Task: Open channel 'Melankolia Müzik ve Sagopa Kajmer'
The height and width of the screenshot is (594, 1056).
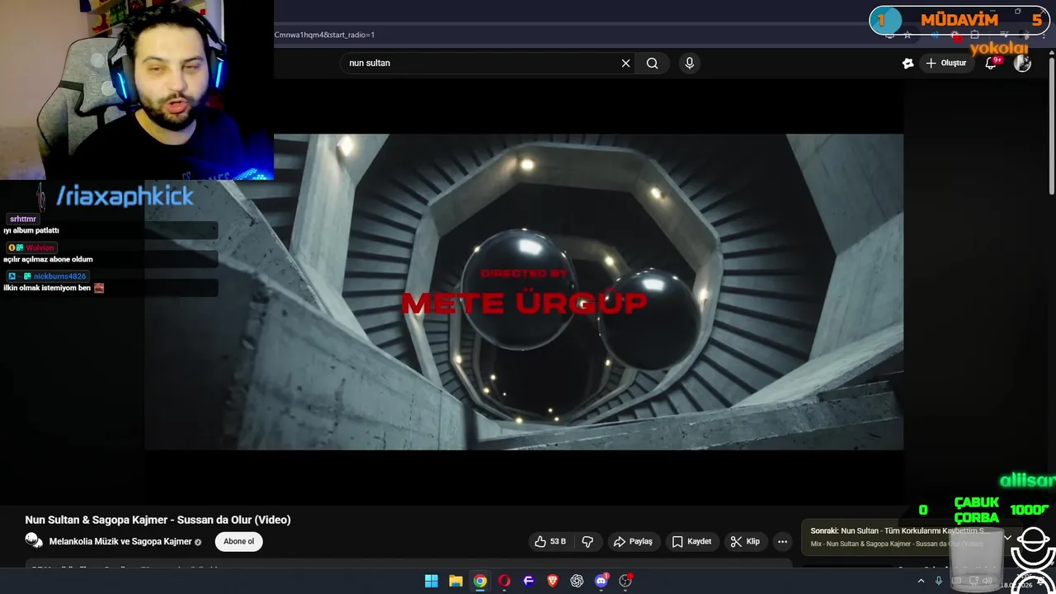Action: pyautogui.click(x=120, y=542)
